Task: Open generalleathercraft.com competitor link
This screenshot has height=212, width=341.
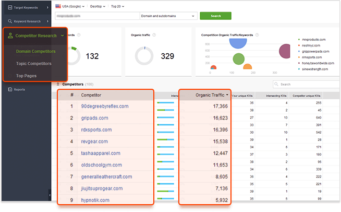Action: 106,176
